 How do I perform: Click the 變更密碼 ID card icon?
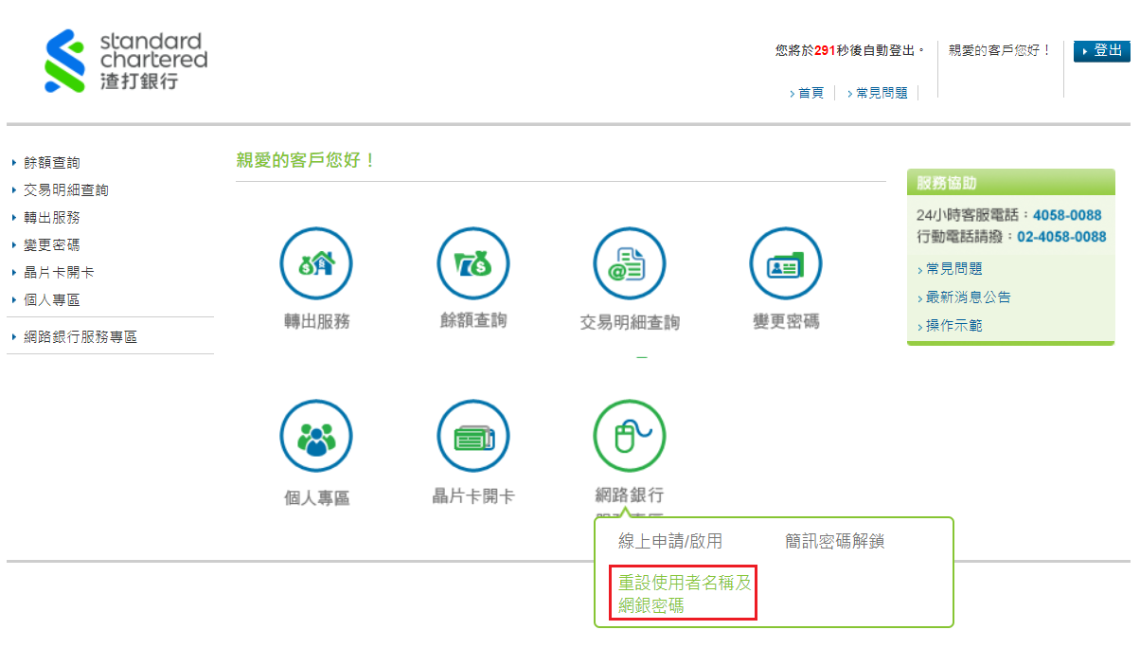click(x=786, y=264)
